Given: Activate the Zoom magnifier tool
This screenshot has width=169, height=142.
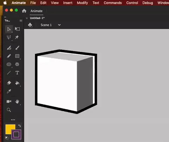Looking at the screenshot, I should [9, 110].
